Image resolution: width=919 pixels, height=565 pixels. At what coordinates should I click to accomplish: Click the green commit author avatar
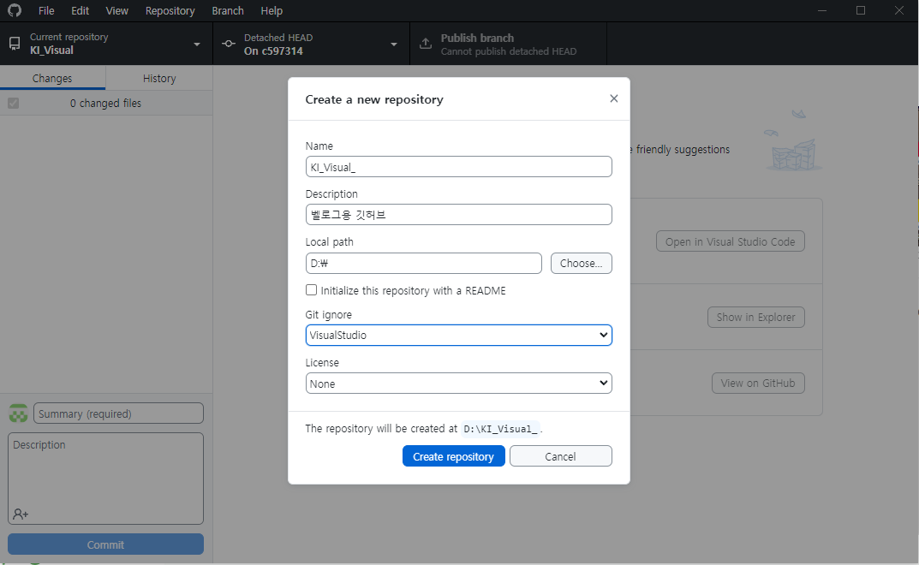(x=18, y=413)
